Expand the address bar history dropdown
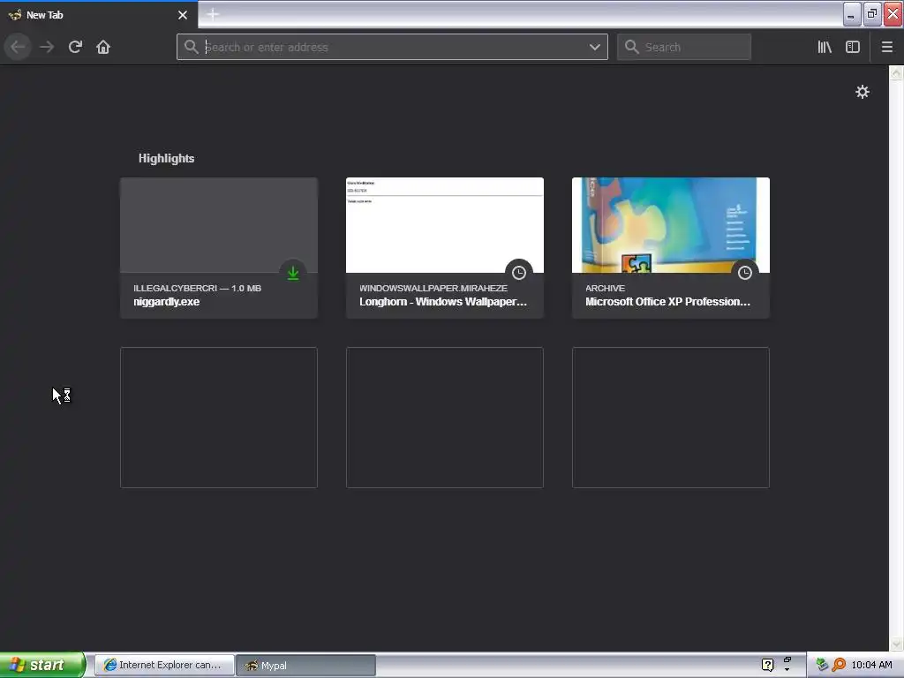The width and height of the screenshot is (904, 678). (x=595, y=47)
